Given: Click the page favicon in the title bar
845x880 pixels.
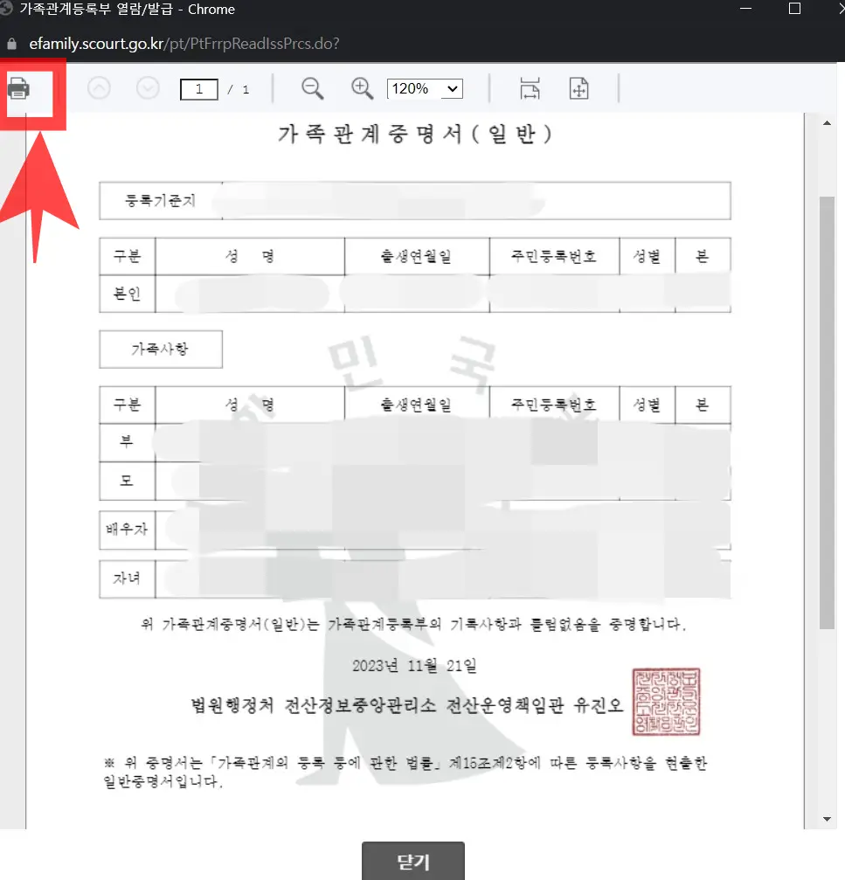Looking at the screenshot, I should click(9, 9).
